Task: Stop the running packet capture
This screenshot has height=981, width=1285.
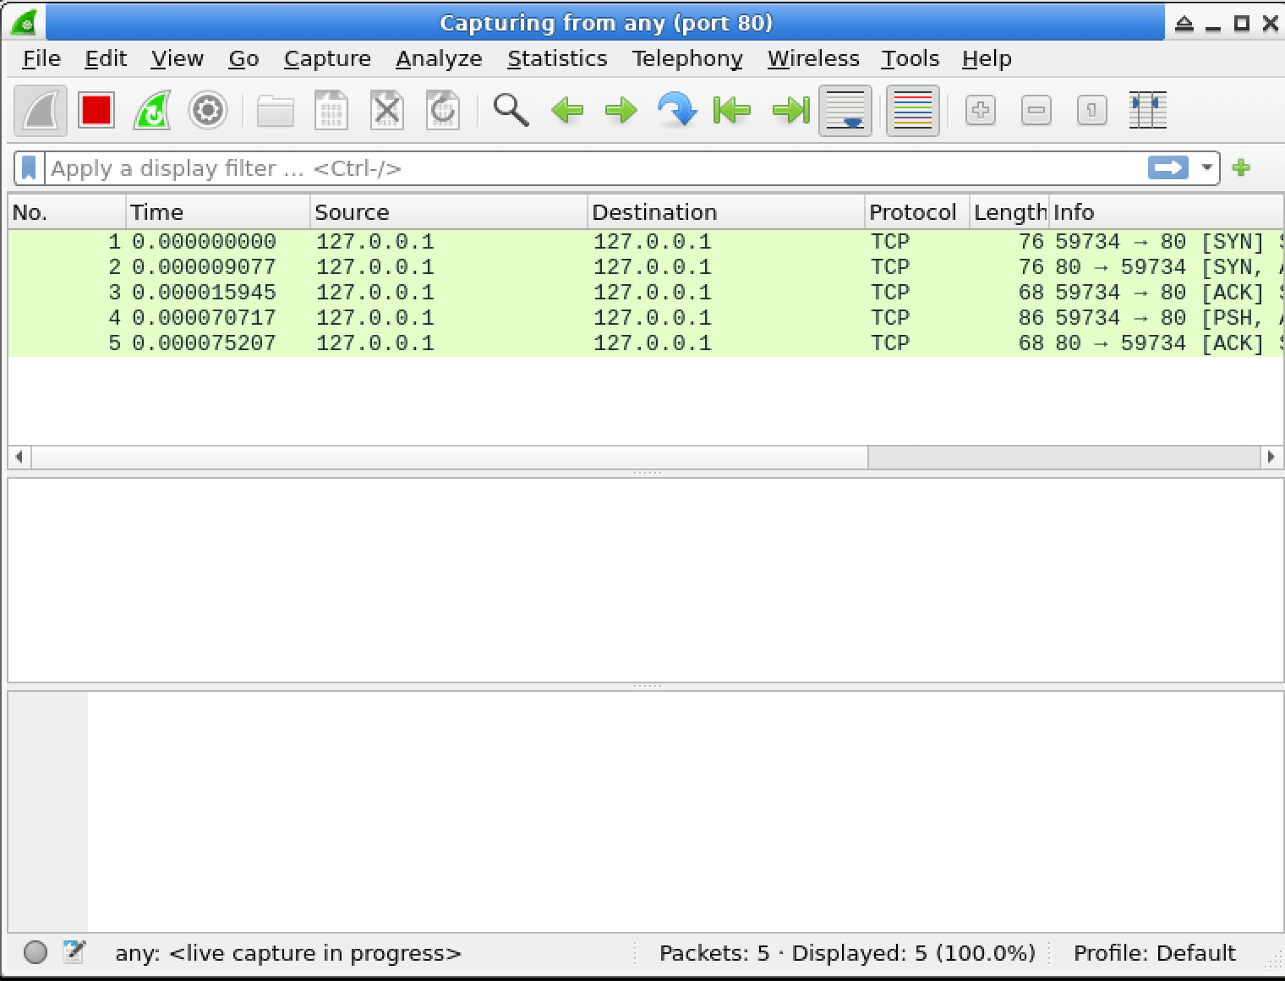Action: tap(96, 111)
